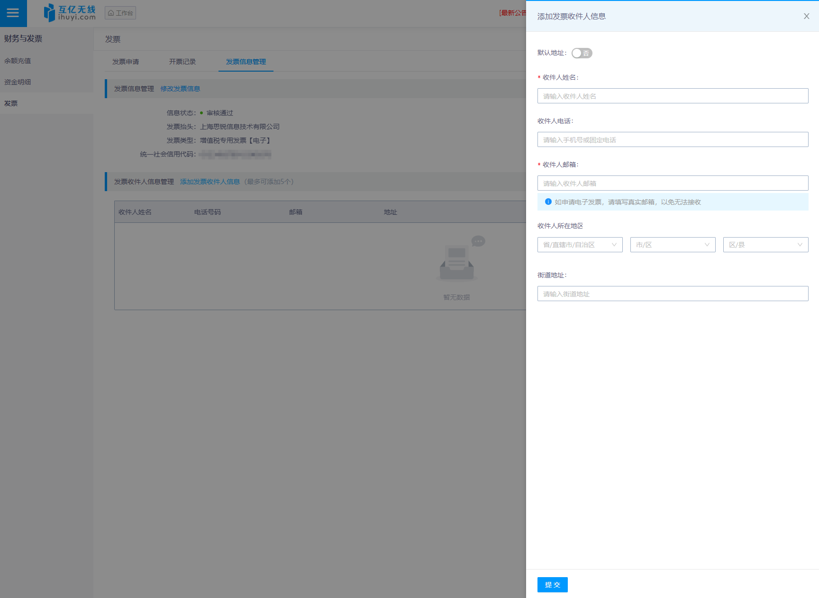Toggle the 默认地址 switch
Image resolution: width=819 pixels, height=598 pixels.
(x=582, y=53)
